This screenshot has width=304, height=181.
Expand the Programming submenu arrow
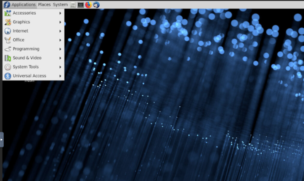[x=60, y=49]
